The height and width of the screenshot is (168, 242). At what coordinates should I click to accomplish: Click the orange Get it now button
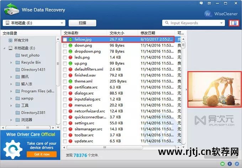[41, 155]
